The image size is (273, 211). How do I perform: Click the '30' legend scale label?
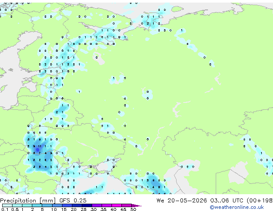pos(94,209)
